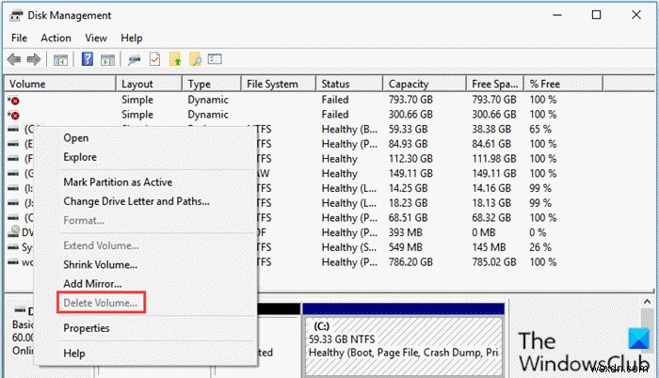Sort by the Status column header

click(x=349, y=84)
